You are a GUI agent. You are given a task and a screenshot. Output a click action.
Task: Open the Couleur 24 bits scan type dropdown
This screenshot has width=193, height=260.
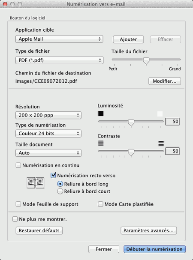48,134
